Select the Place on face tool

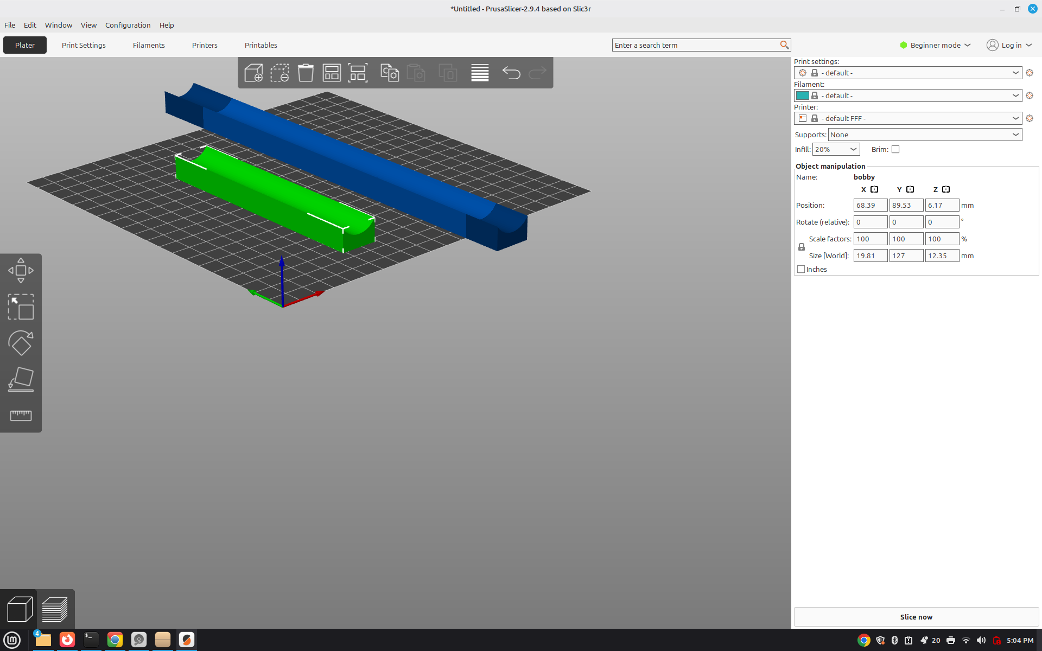(x=21, y=379)
